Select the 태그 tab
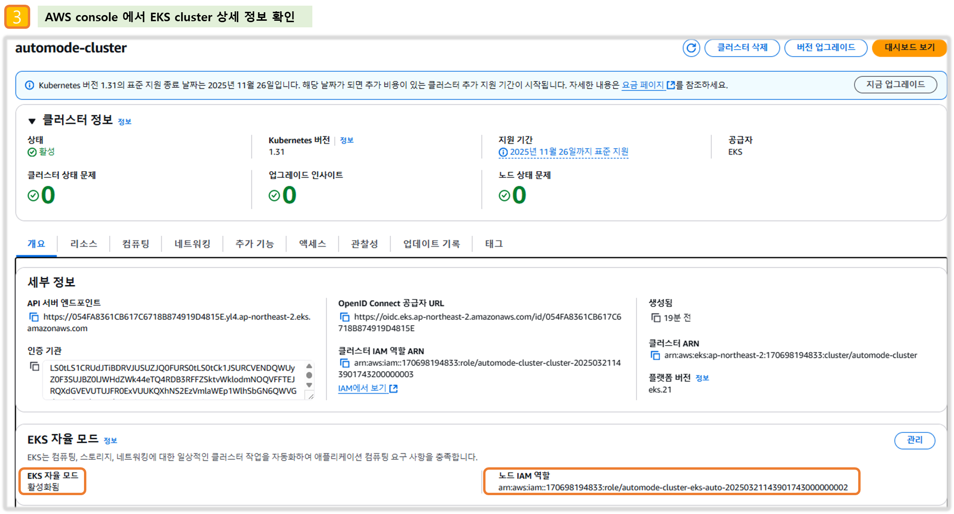954x514 pixels. click(x=494, y=244)
